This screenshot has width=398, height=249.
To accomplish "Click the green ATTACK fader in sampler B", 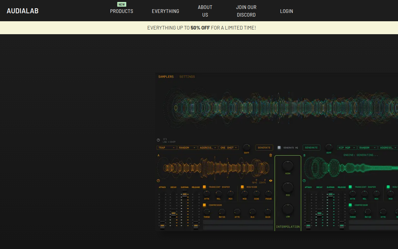I will [308, 226].
